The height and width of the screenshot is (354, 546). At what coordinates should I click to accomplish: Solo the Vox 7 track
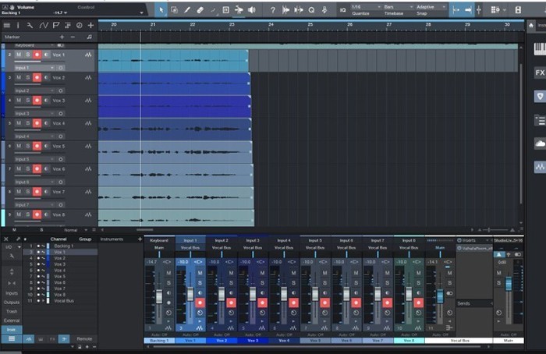click(28, 192)
